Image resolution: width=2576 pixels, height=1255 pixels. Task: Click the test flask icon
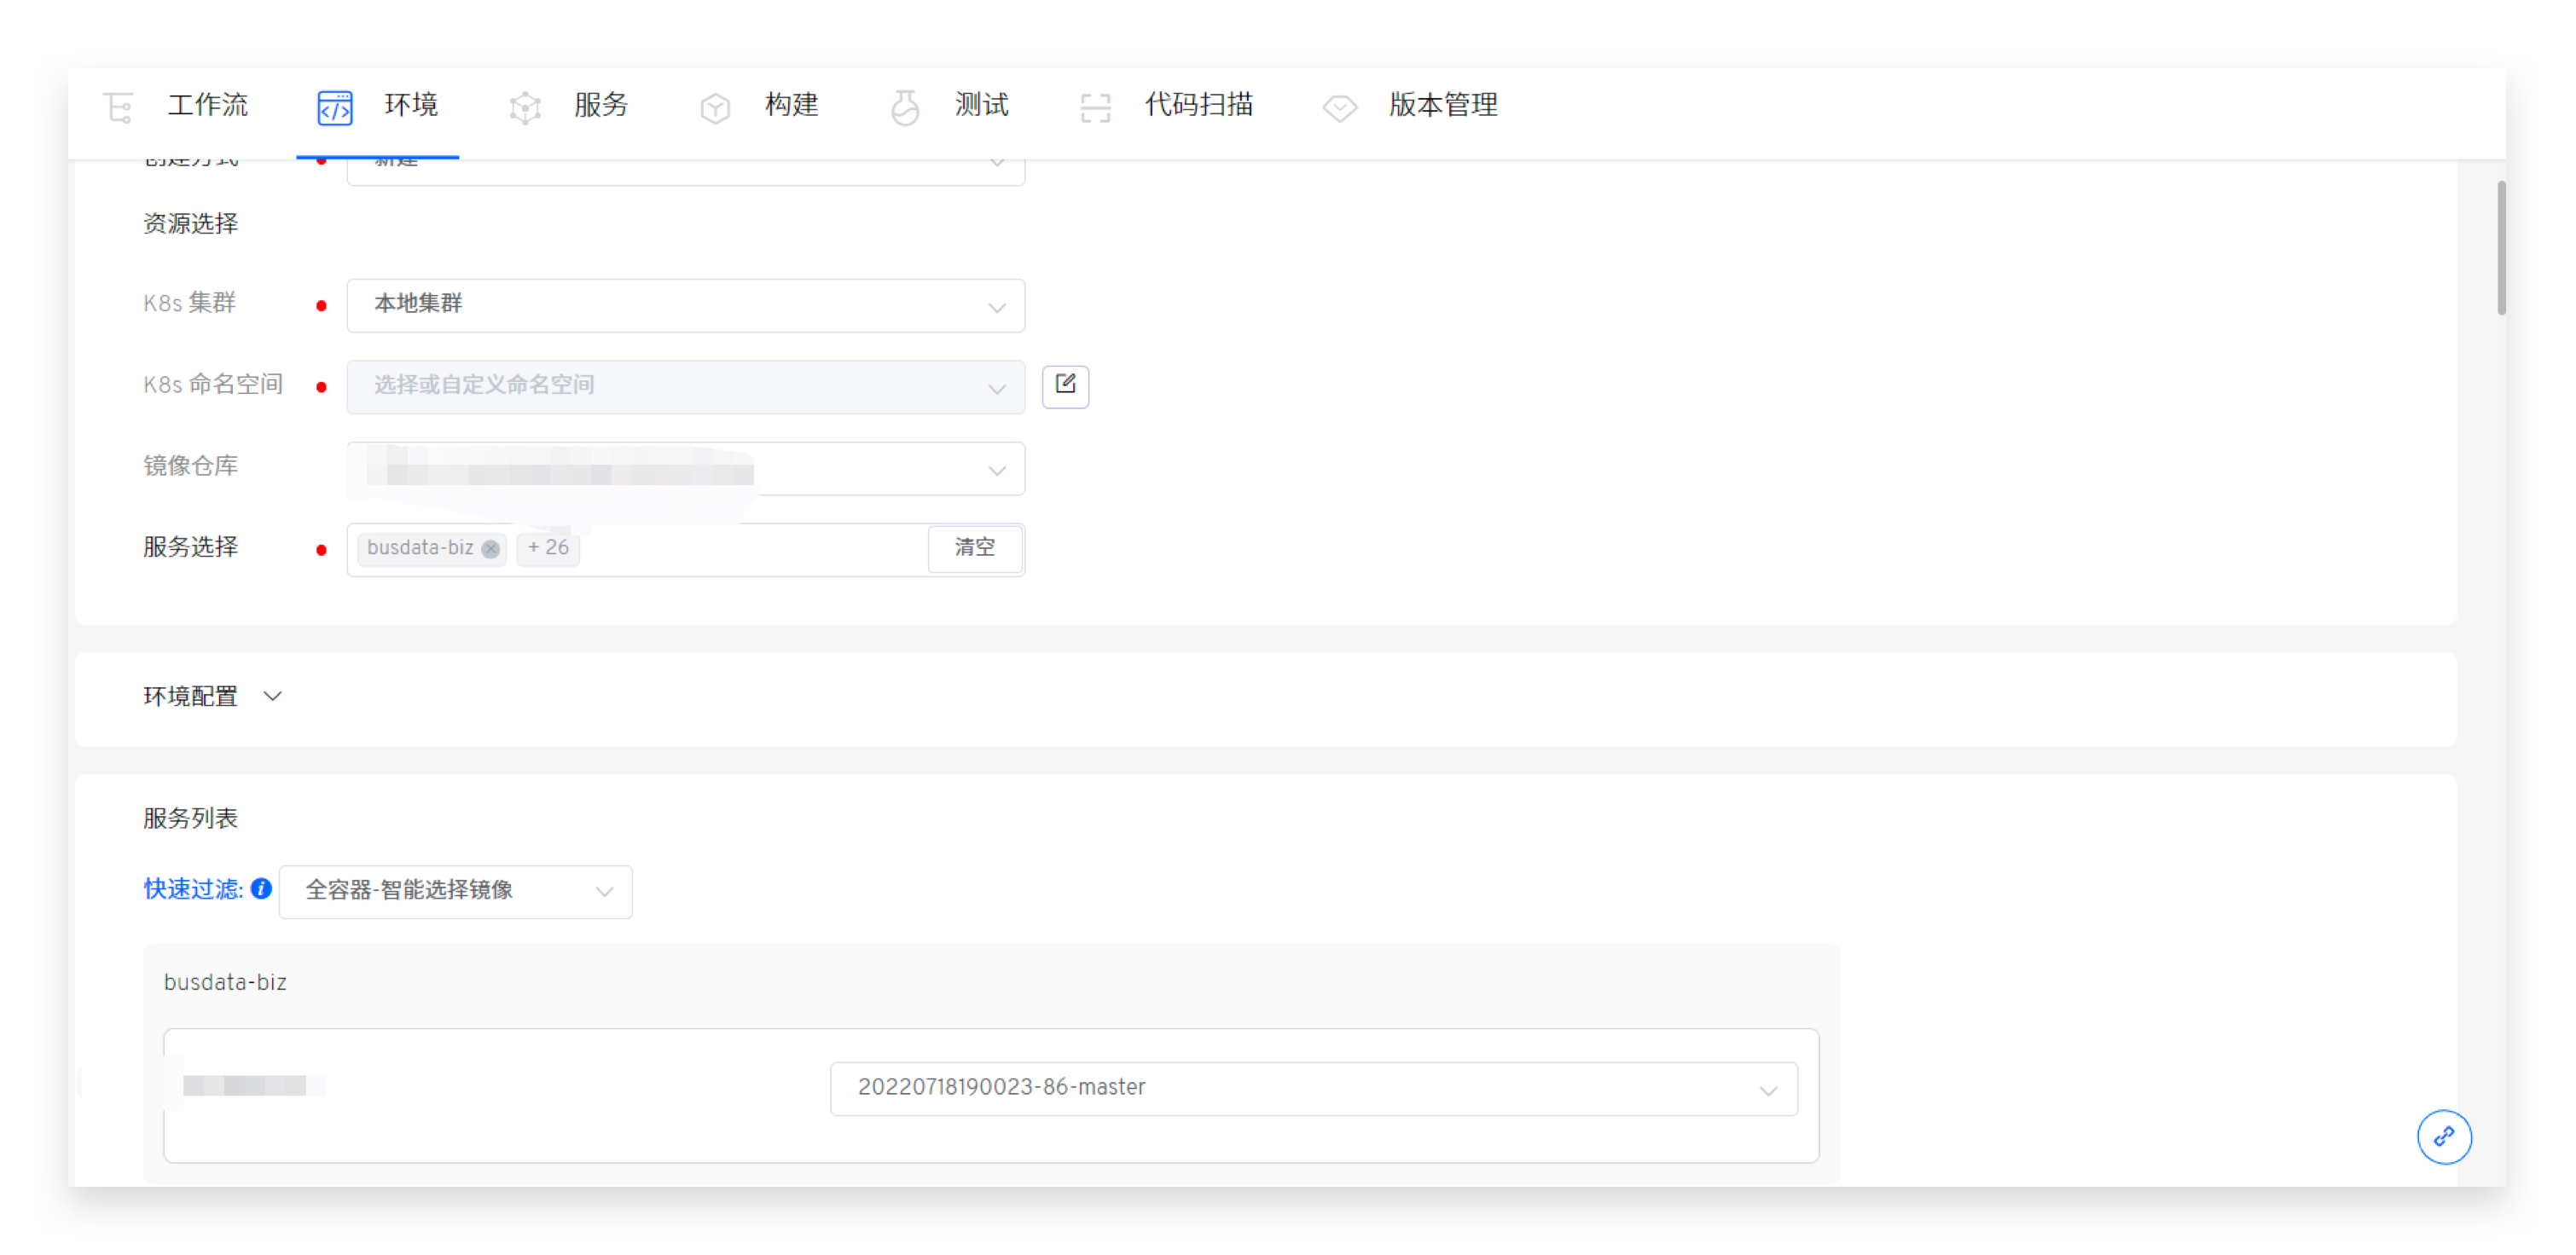click(x=904, y=107)
